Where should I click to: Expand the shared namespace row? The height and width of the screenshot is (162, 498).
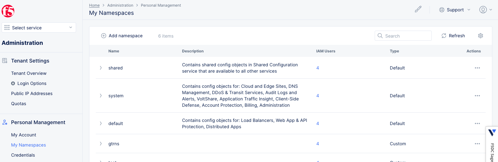(x=101, y=68)
